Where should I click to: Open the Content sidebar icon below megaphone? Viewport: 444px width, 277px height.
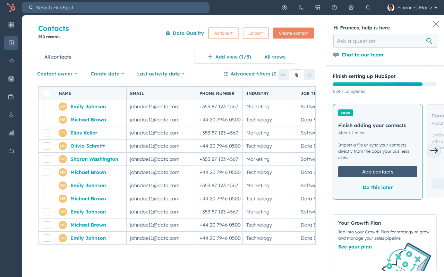[11, 79]
